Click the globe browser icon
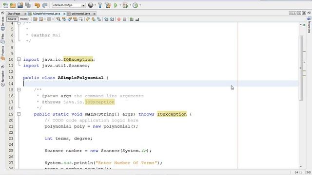Image resolution: width=312 pixels, height=175 pixels. coord(91,5)
